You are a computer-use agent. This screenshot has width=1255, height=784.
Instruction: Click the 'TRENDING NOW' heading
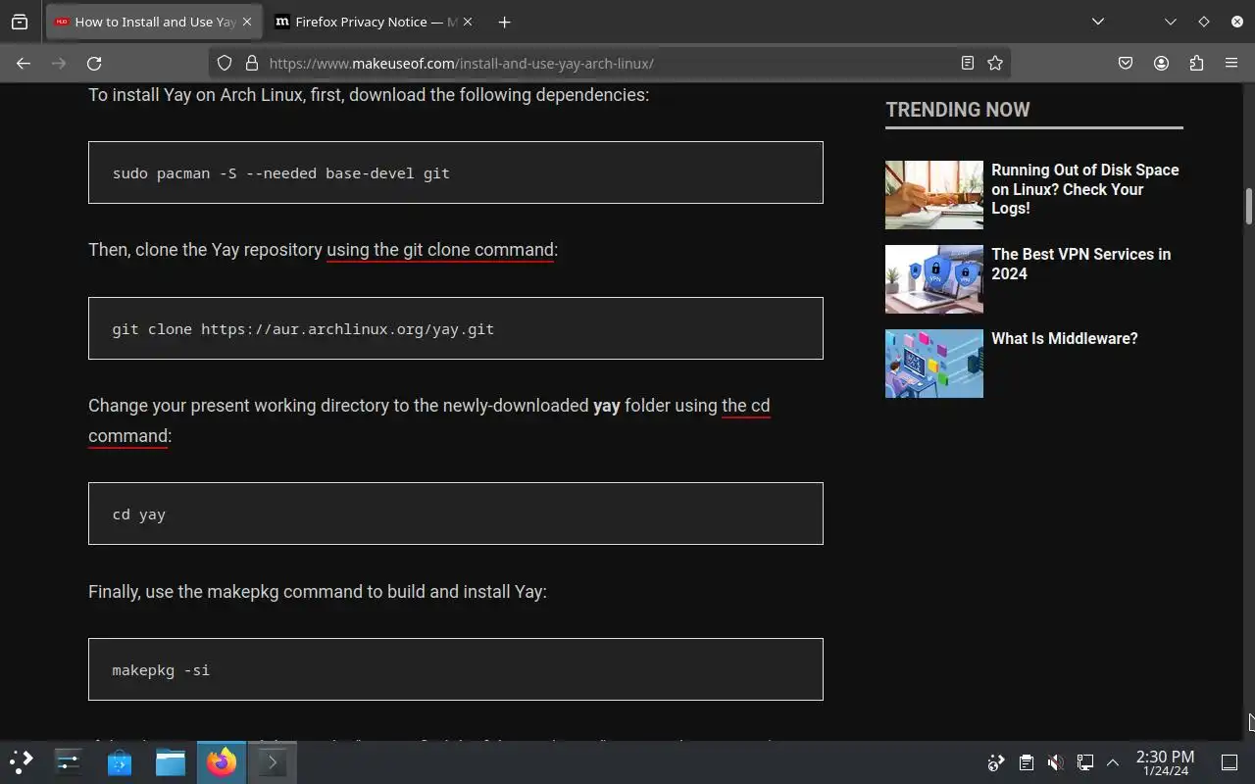958,110
